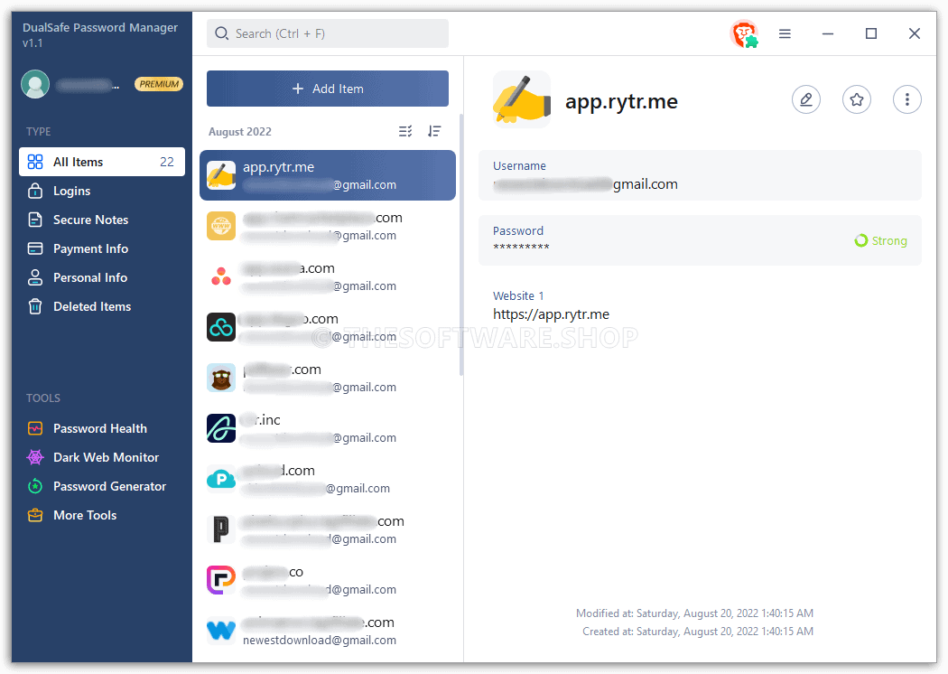Select the entry with black P icon
This screenshot has width=948, height=674.
click(x=327, y=529)
